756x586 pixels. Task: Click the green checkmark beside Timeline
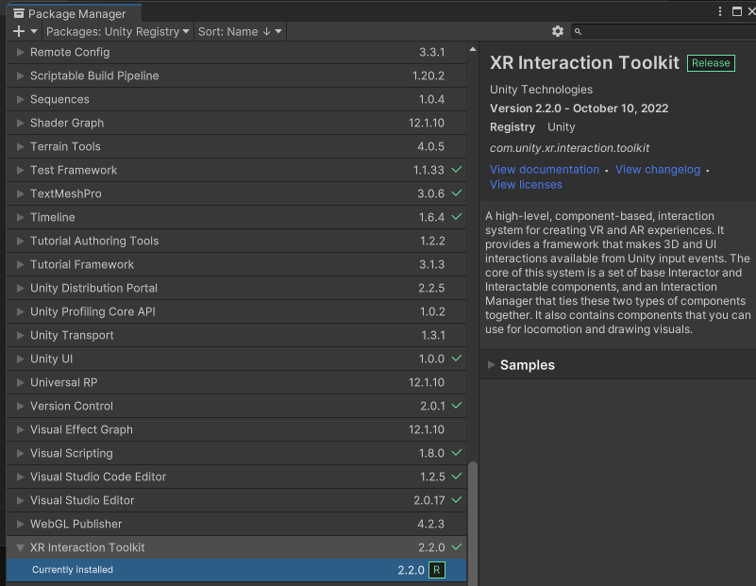(458, 217)
